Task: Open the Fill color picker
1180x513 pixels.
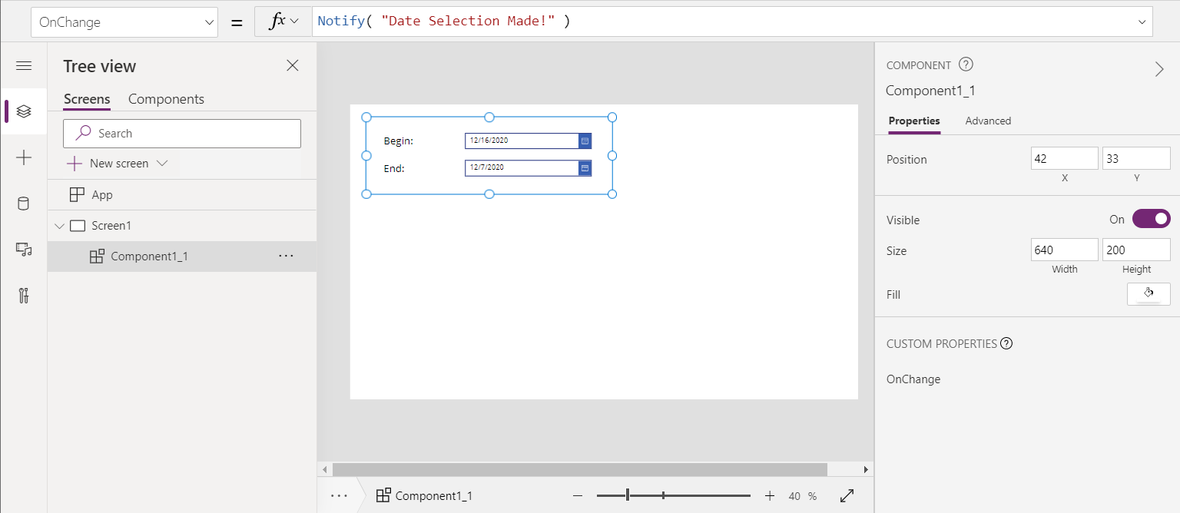Action: coord(1148,294)
